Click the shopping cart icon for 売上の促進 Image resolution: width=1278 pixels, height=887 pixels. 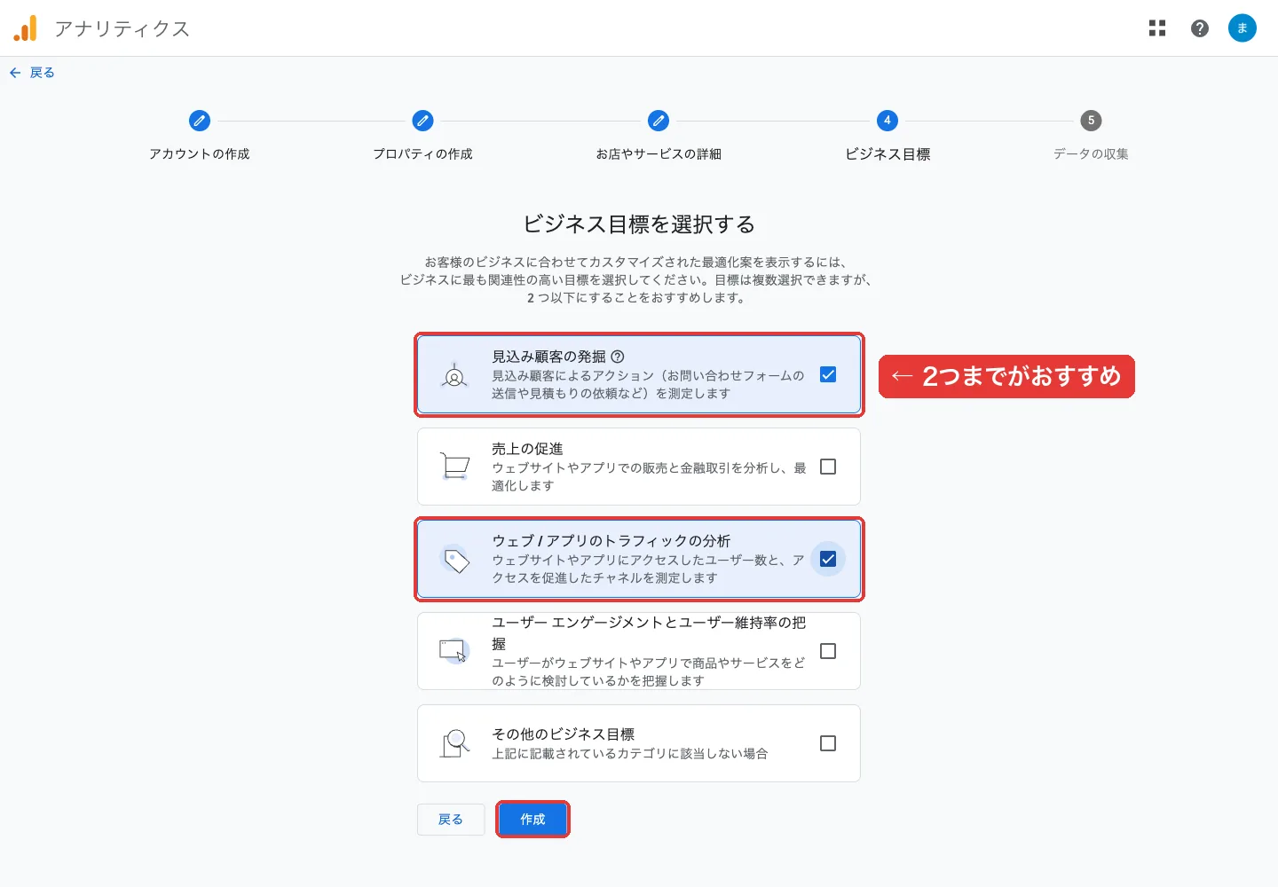click(x=454, y=467)
